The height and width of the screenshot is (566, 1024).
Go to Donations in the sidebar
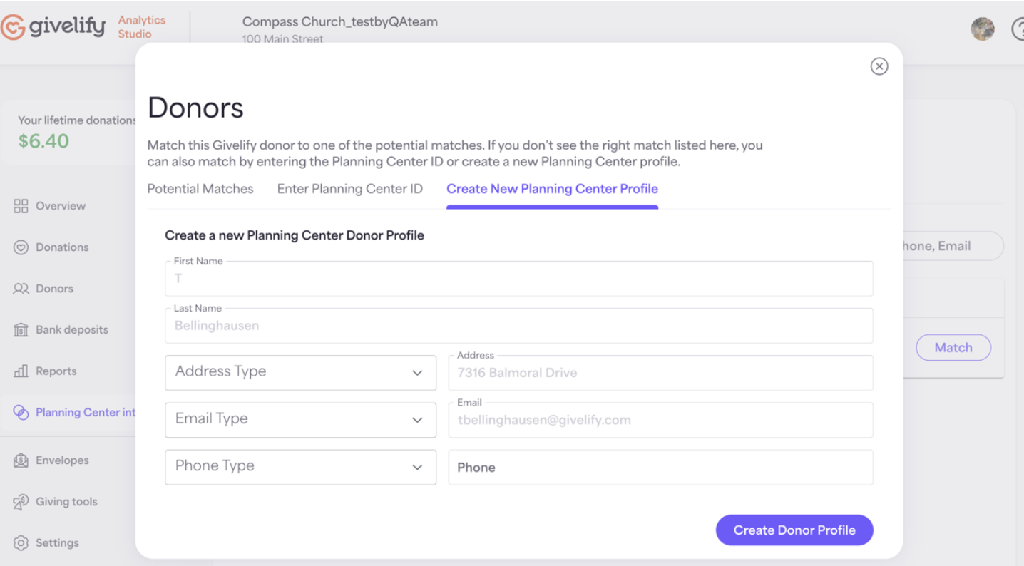click(62, 247)
